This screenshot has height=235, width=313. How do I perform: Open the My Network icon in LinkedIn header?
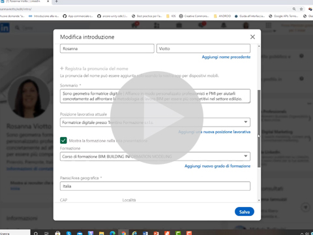point(156,25)
